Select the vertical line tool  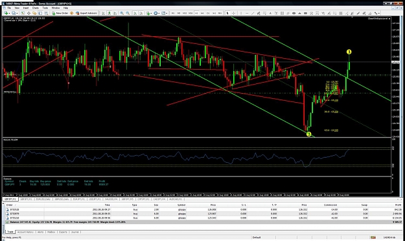point(241,13)
